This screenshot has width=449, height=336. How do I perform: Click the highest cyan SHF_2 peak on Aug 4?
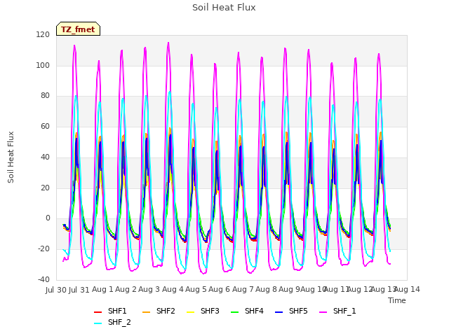click(170, 92)
